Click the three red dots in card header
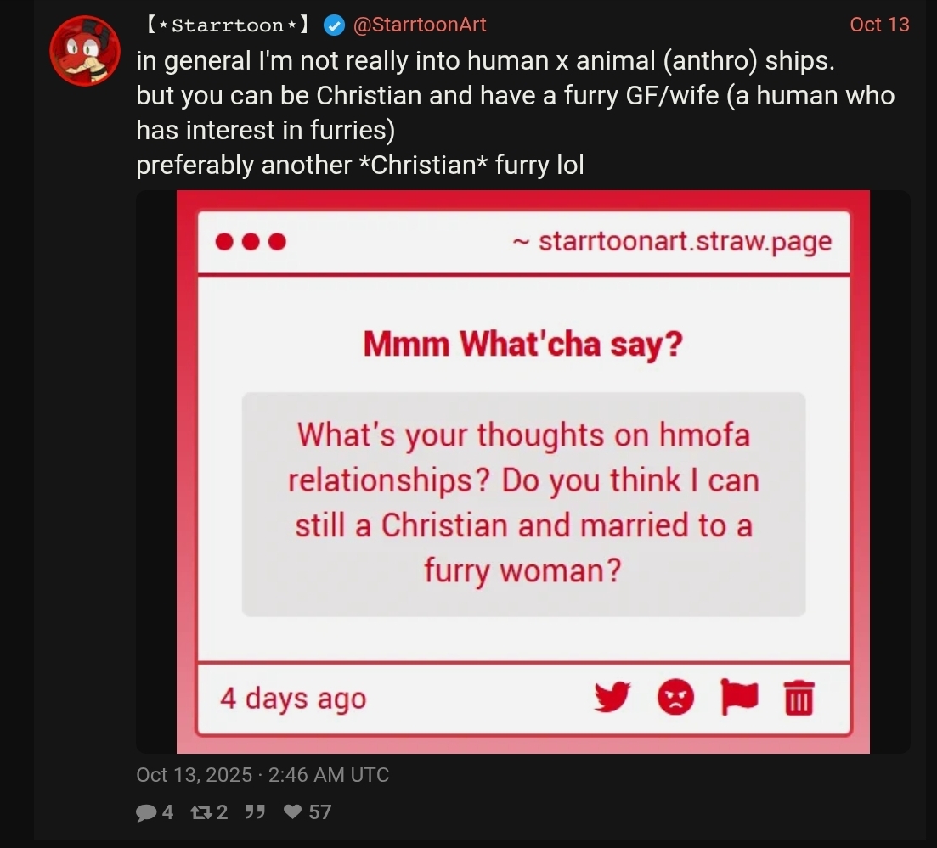This screenshot has height=848, width=937. [x=251, y=242]
